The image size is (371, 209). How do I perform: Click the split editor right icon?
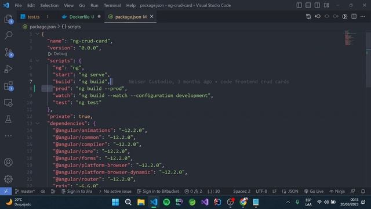(x=354, y=16)
